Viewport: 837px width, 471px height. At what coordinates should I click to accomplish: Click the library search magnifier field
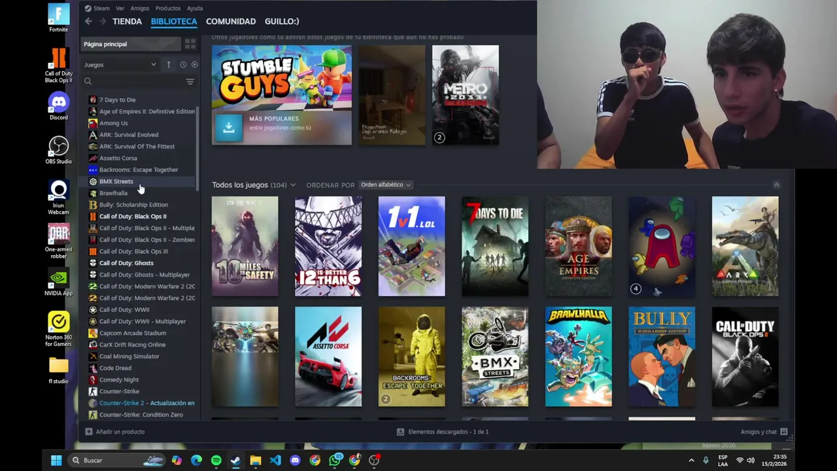click(x=134, y=81)
